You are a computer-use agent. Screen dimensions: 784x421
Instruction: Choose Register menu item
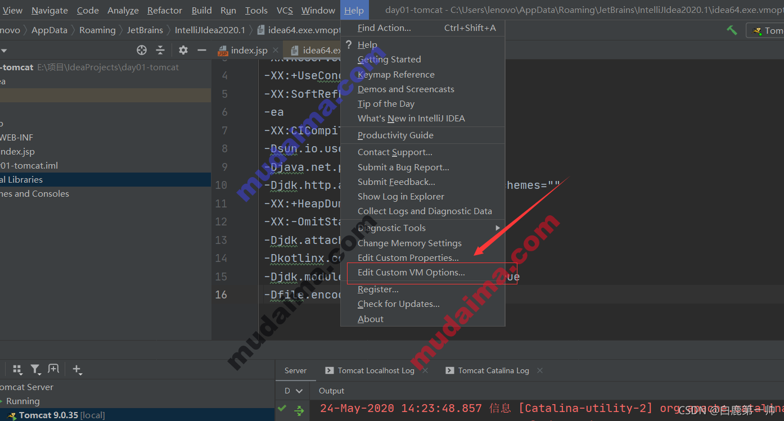(x=423, y=289)
